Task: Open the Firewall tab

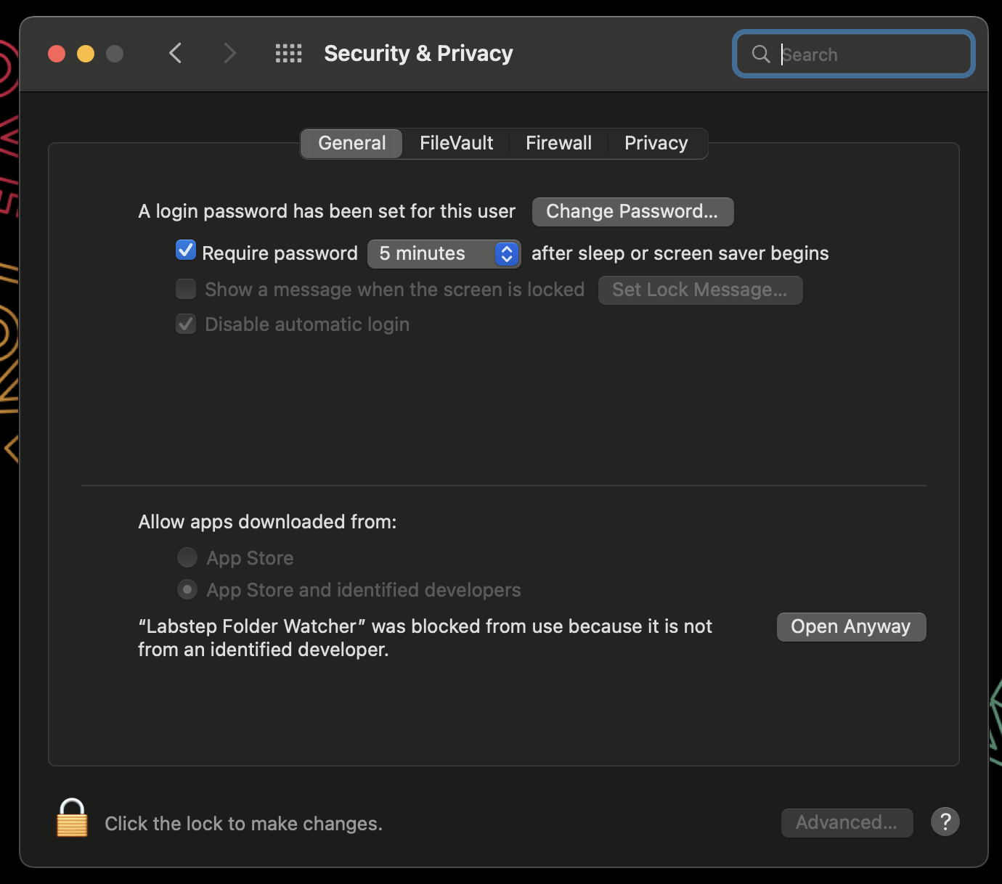Action: (x=558, y=143)
